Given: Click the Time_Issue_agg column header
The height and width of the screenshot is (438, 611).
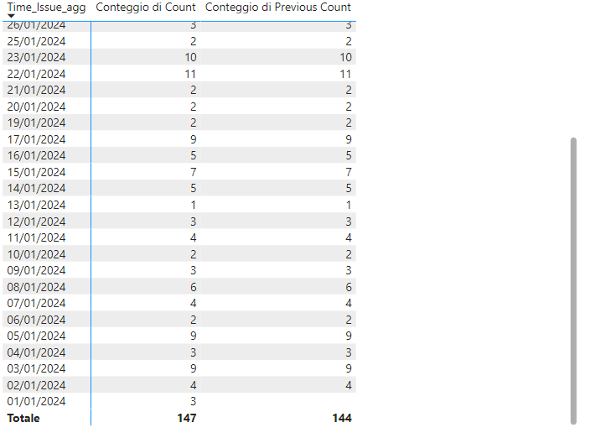Looking at the screenshot, I should click(46, 8).
